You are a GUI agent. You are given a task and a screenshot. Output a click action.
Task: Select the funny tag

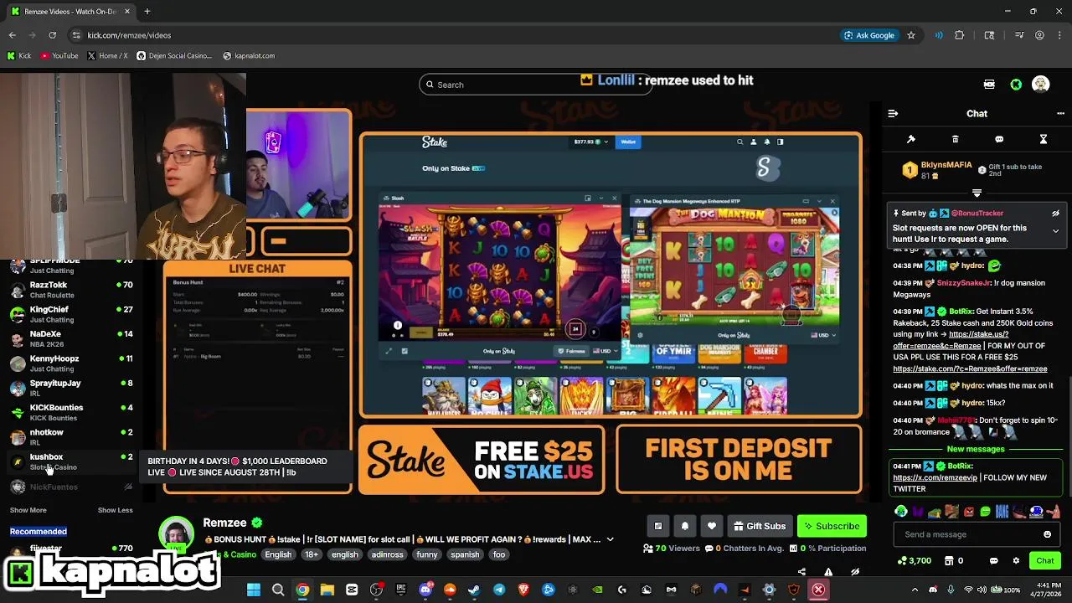427,554
